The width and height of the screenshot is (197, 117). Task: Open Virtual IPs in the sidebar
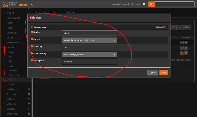pos(12,104)
